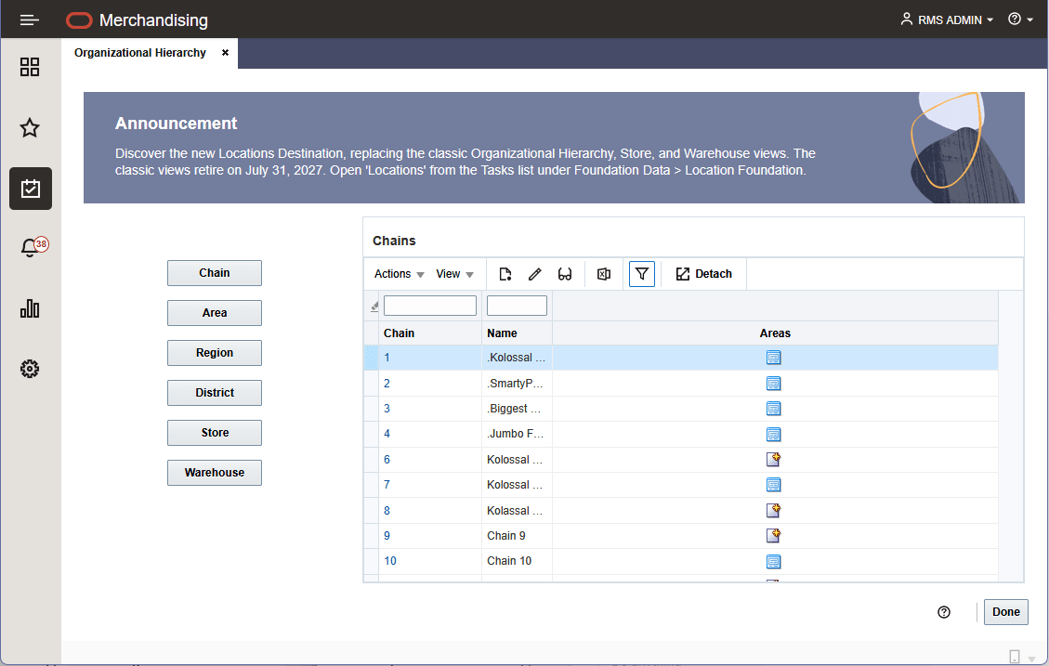Click the Merchandising application title
The height and width of the screenshot is (666, 1049).
(153, 20)
